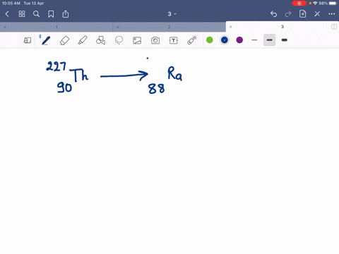Image resolution: width=339 pixels, height=254 pixels.
Task: Select document tab 3
Action: (282, 27)
